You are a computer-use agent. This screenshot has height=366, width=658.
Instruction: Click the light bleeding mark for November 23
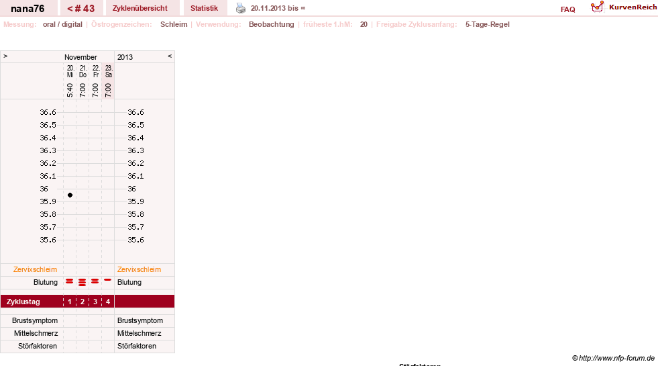108,280
